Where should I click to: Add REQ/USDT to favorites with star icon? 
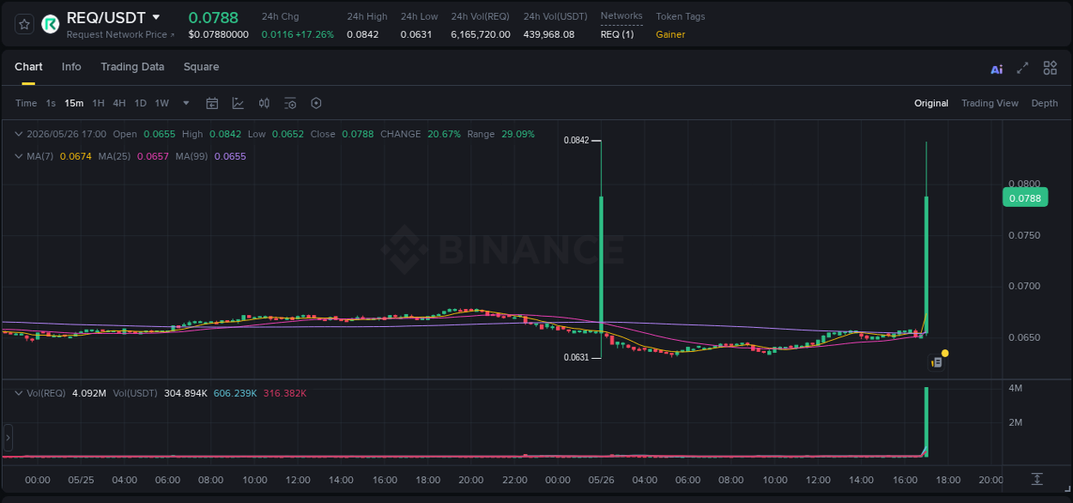24,24
